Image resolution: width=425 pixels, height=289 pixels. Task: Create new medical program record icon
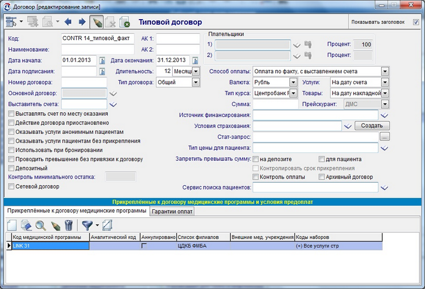point(11,225)
